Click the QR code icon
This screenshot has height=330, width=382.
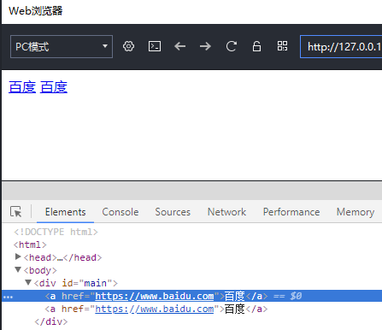pos(282,46)
